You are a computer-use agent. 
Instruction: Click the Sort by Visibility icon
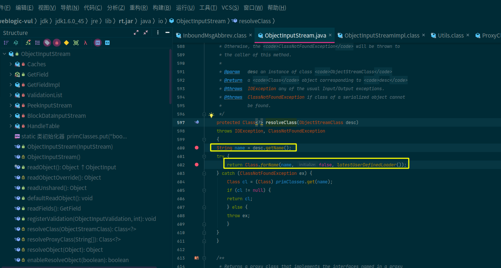[x=6, y=43]
